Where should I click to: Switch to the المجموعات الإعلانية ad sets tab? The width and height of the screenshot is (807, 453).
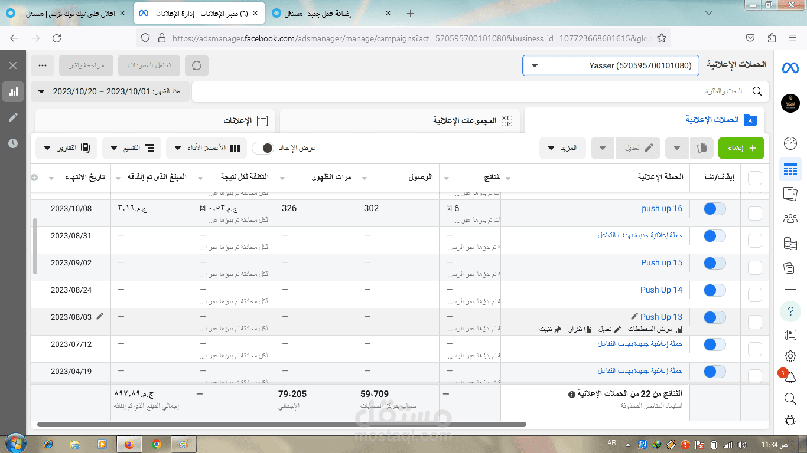400,120
